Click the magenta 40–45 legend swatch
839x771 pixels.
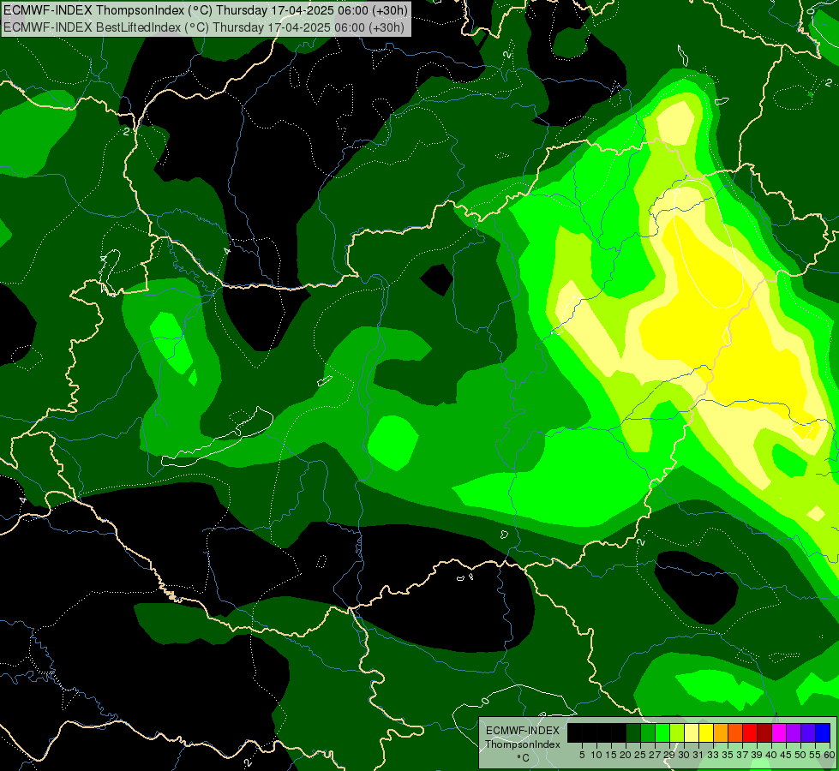click(779, 732)
